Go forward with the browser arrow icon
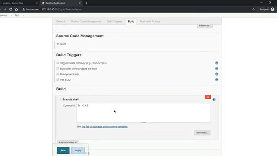The image size is (277, 156). [x=5, y=10]
